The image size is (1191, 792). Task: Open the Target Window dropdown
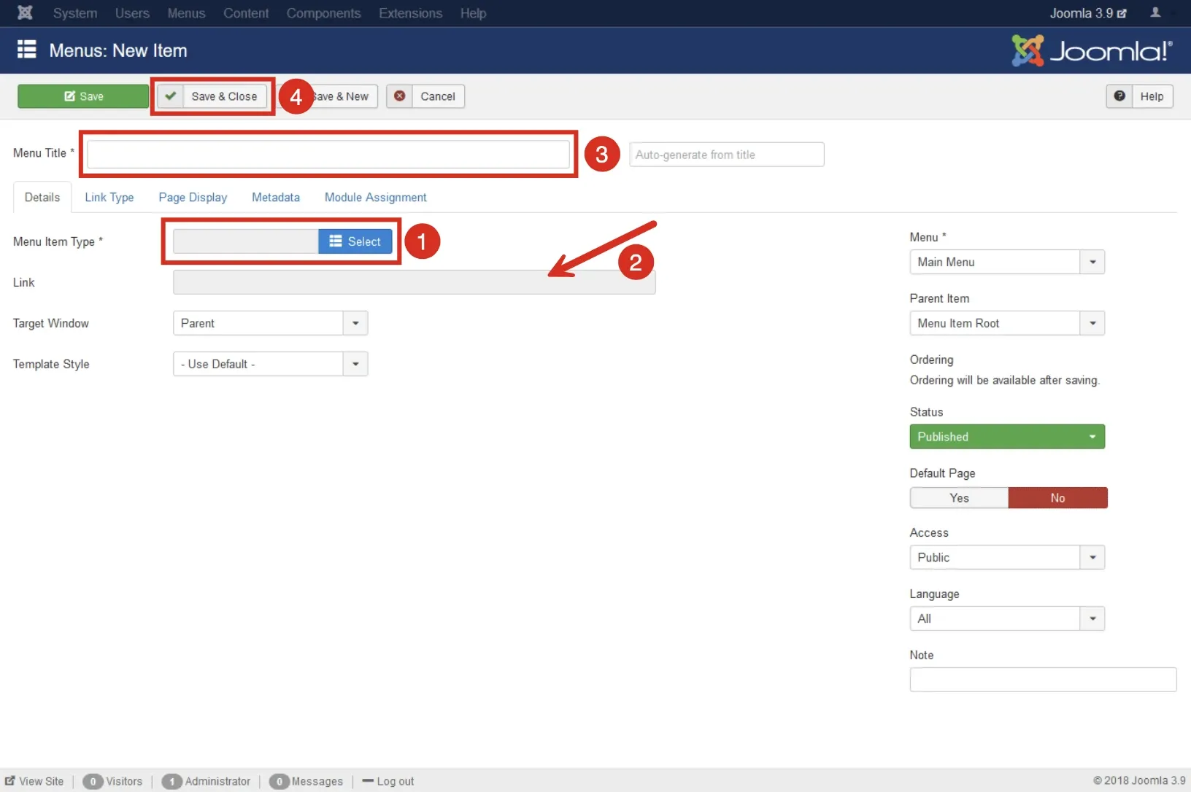point(270,323)
